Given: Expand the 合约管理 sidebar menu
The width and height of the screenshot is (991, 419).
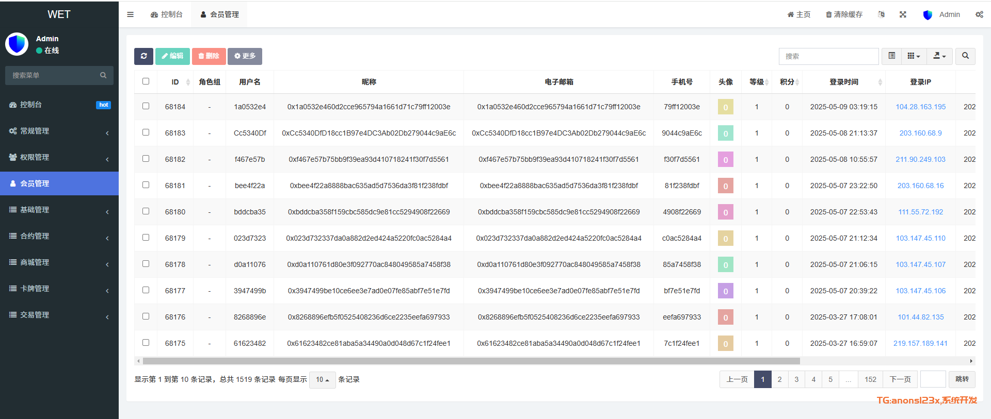Looking at the screenshot, I should click(59, 236).
